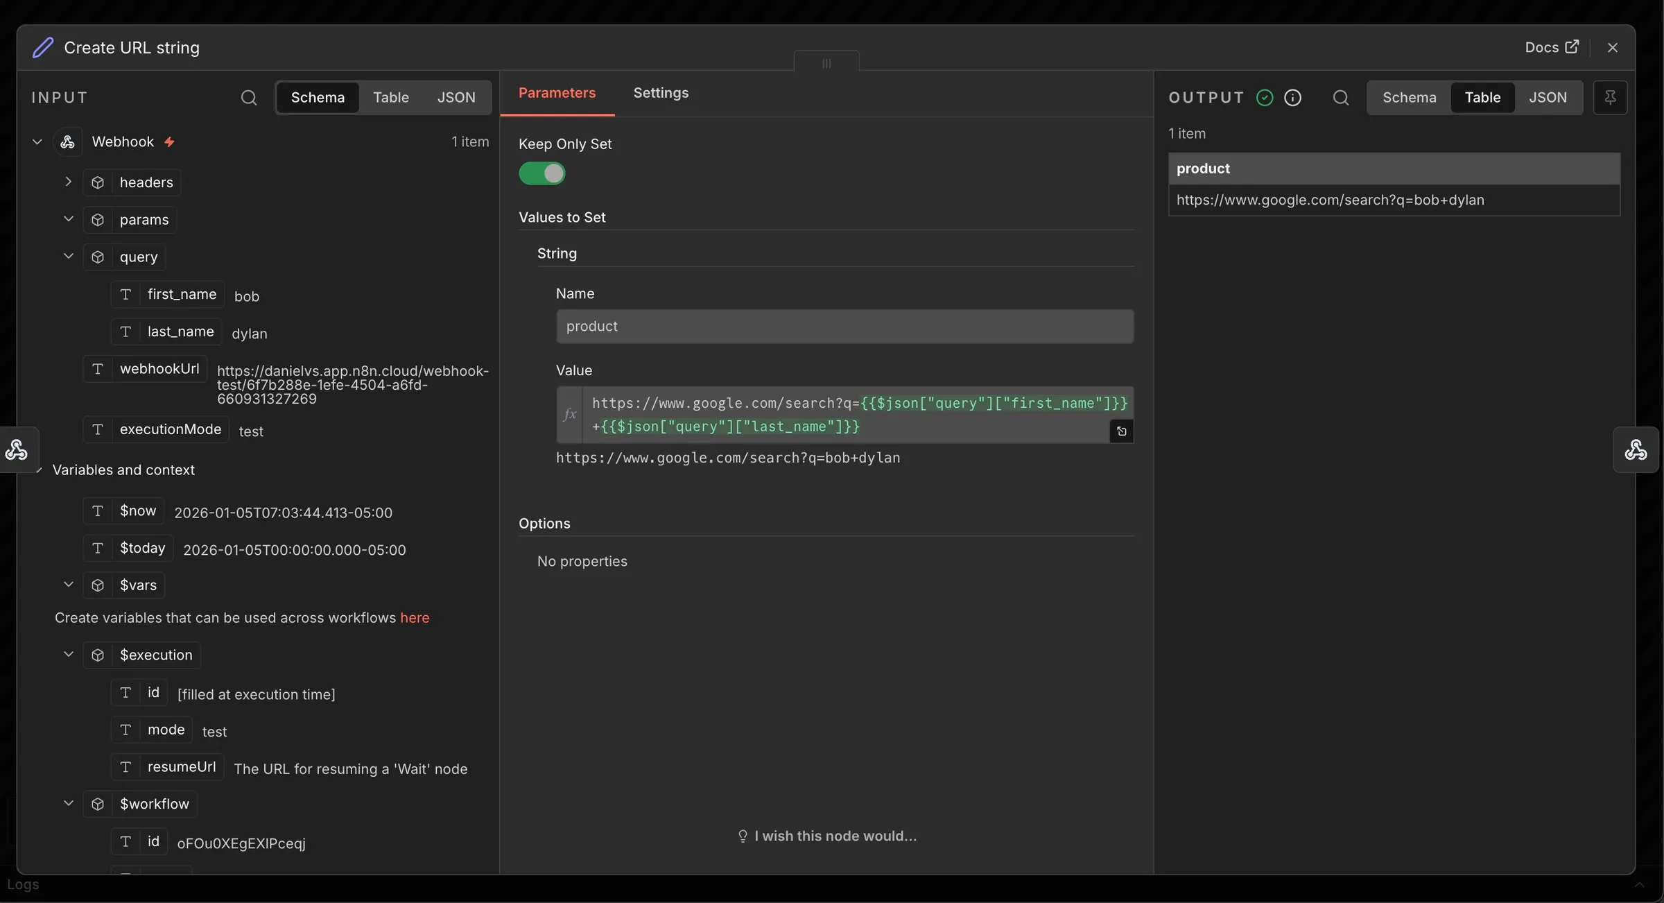Image resolution: width=1664 pixels, height=903 pixels.
Task: Expand the Logs panel chevron at bottom right
Action: click(1639, 885)
